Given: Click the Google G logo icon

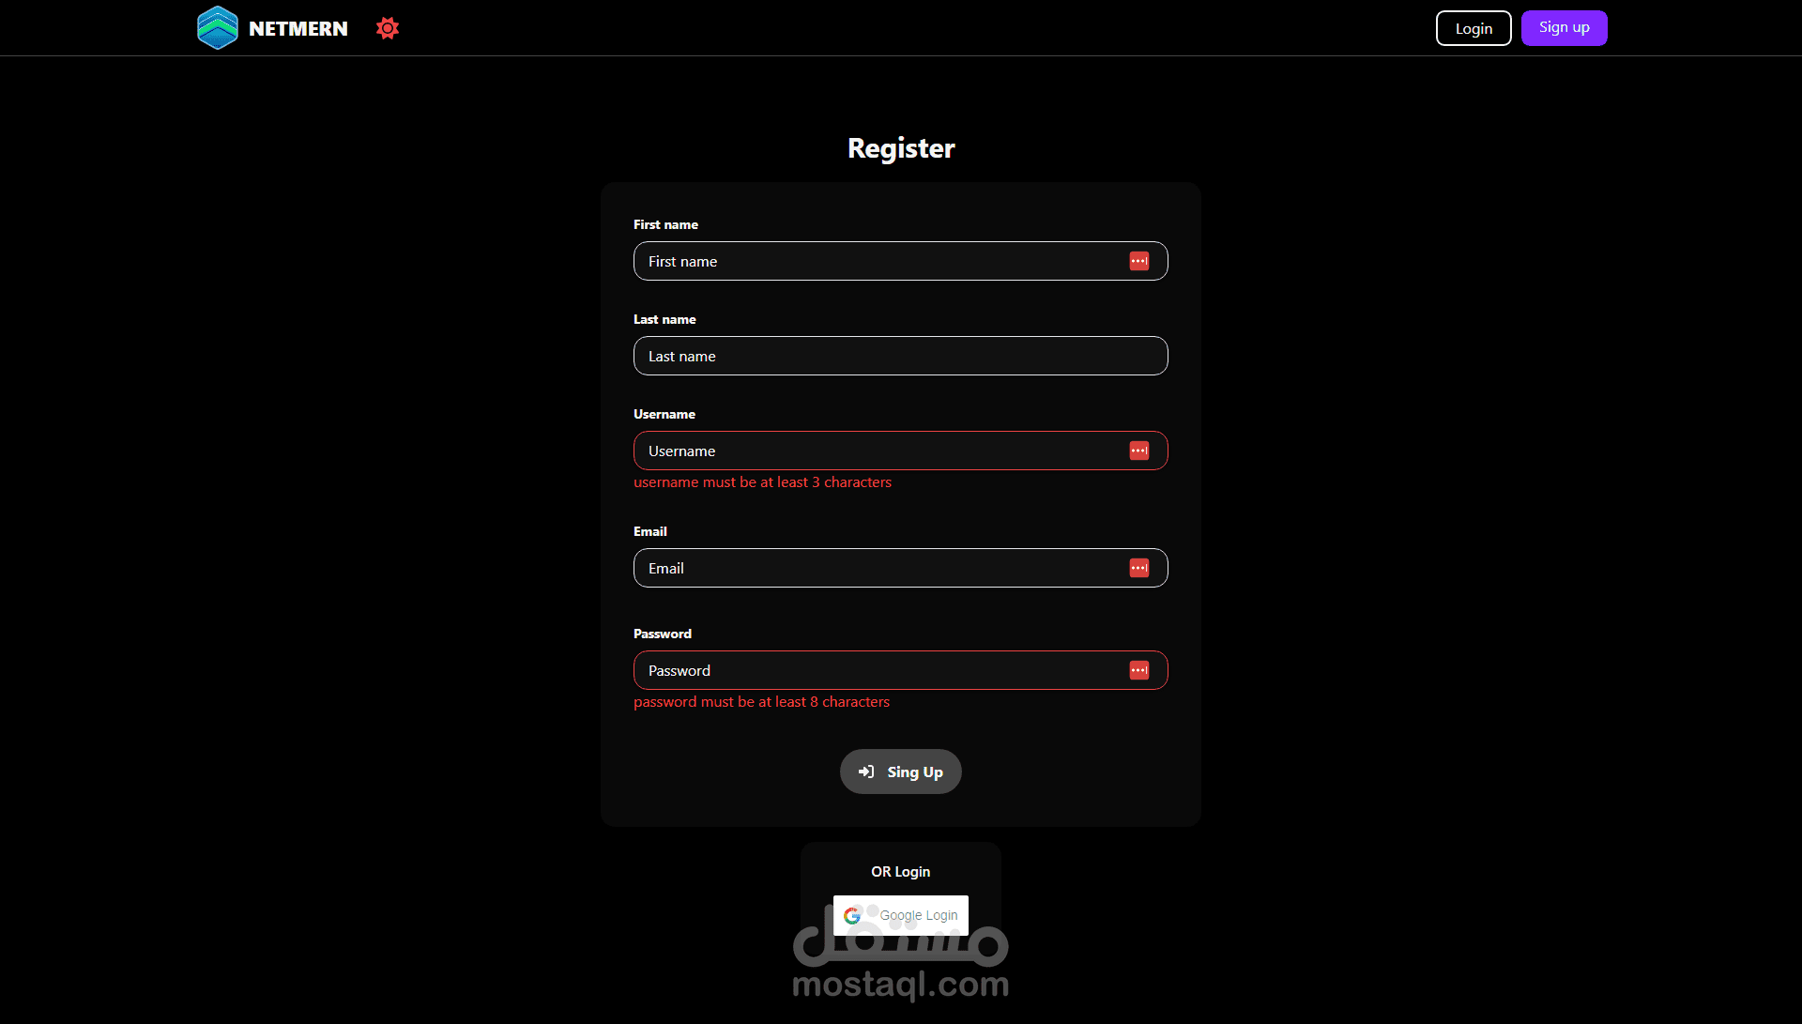Looking at the screenshot, I should tap(852, 915).
